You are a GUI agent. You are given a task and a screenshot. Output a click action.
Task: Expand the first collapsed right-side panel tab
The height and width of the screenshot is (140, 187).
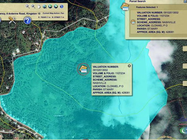tap(185, 49)
